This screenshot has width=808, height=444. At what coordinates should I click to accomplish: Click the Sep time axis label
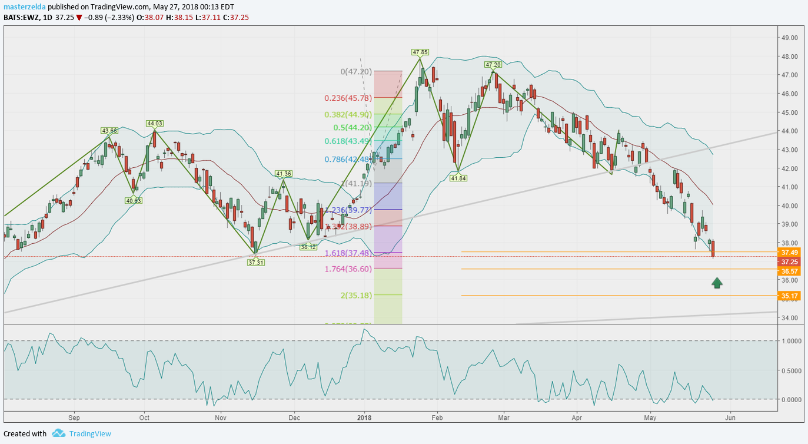click(74, 418)
